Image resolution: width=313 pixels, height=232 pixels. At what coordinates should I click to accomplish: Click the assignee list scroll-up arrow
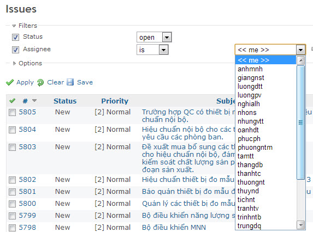click(x=301, y=60)
